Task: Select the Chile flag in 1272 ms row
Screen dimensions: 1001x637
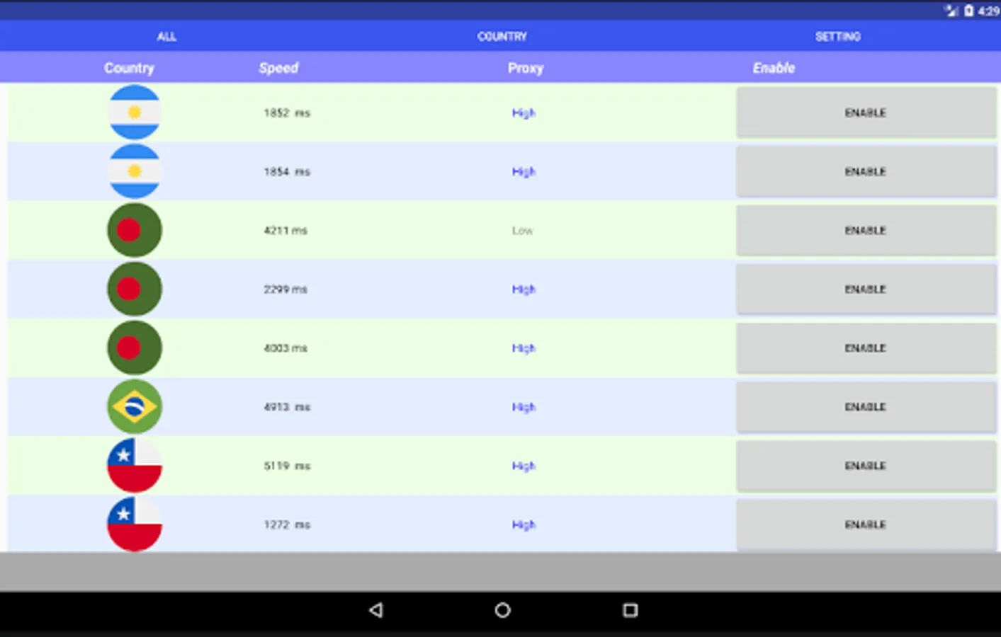Action: point(135,524)
